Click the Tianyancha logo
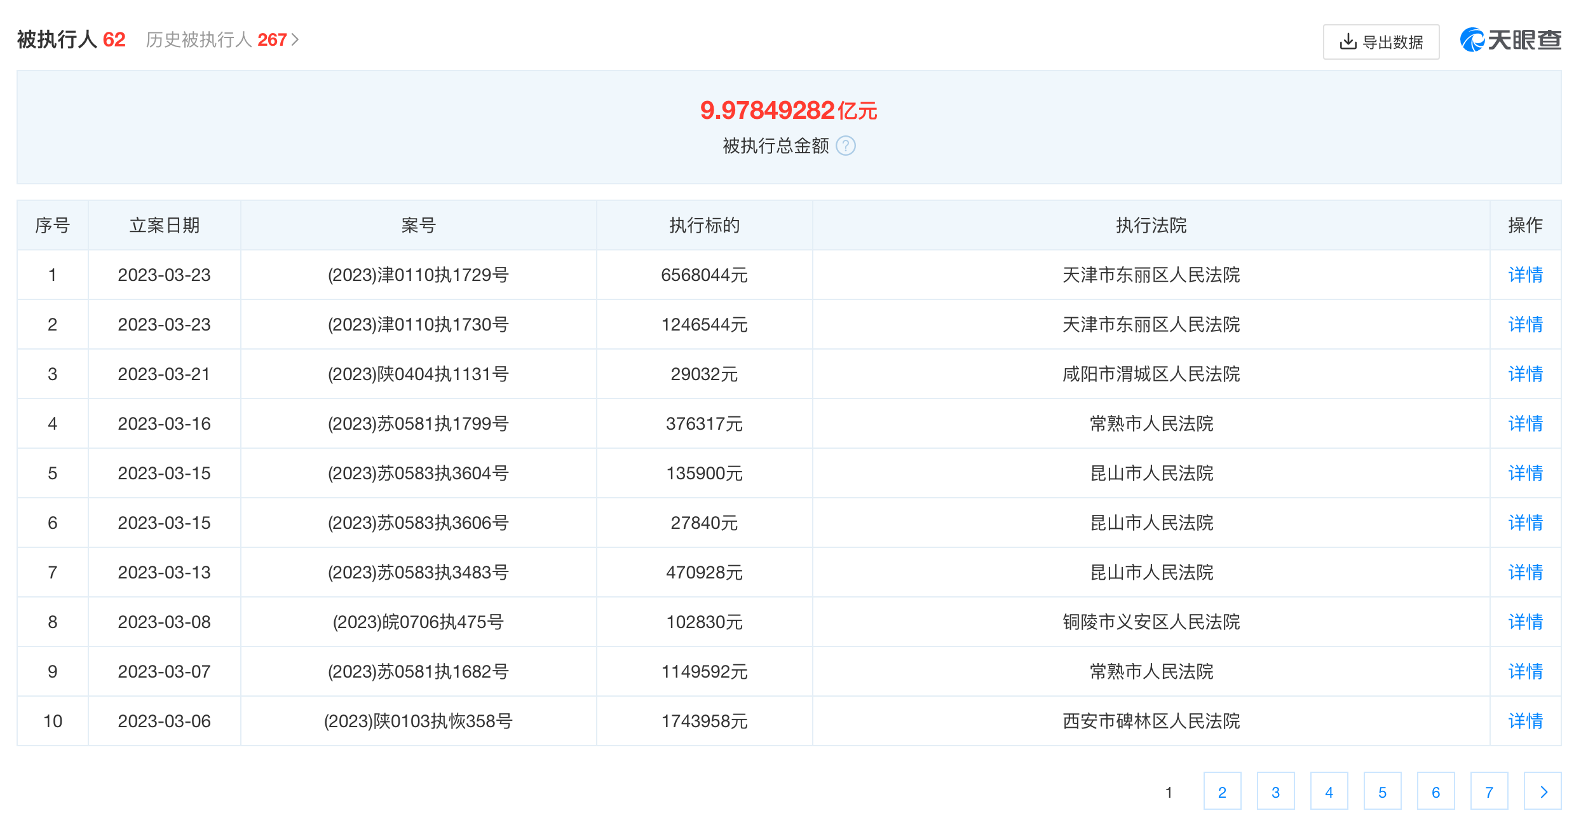This screenshot has height=820, width=1581. pos(1510,41)
